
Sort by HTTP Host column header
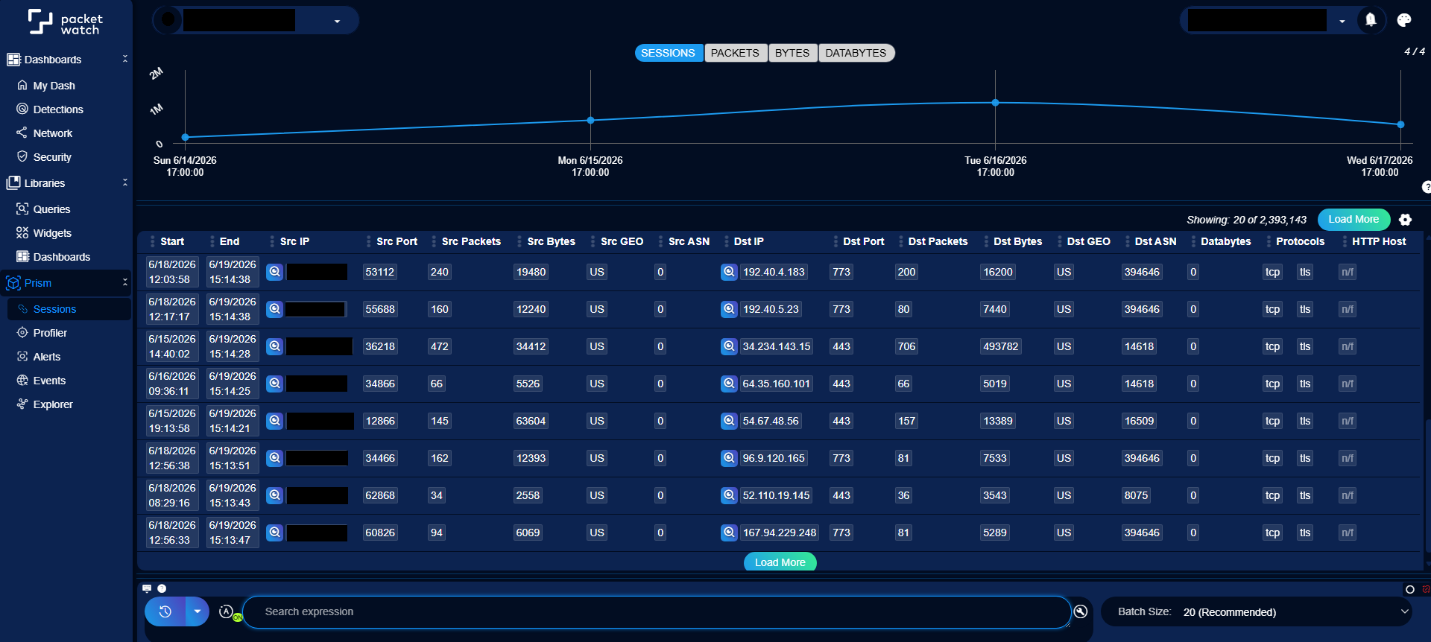(1379, 241)
